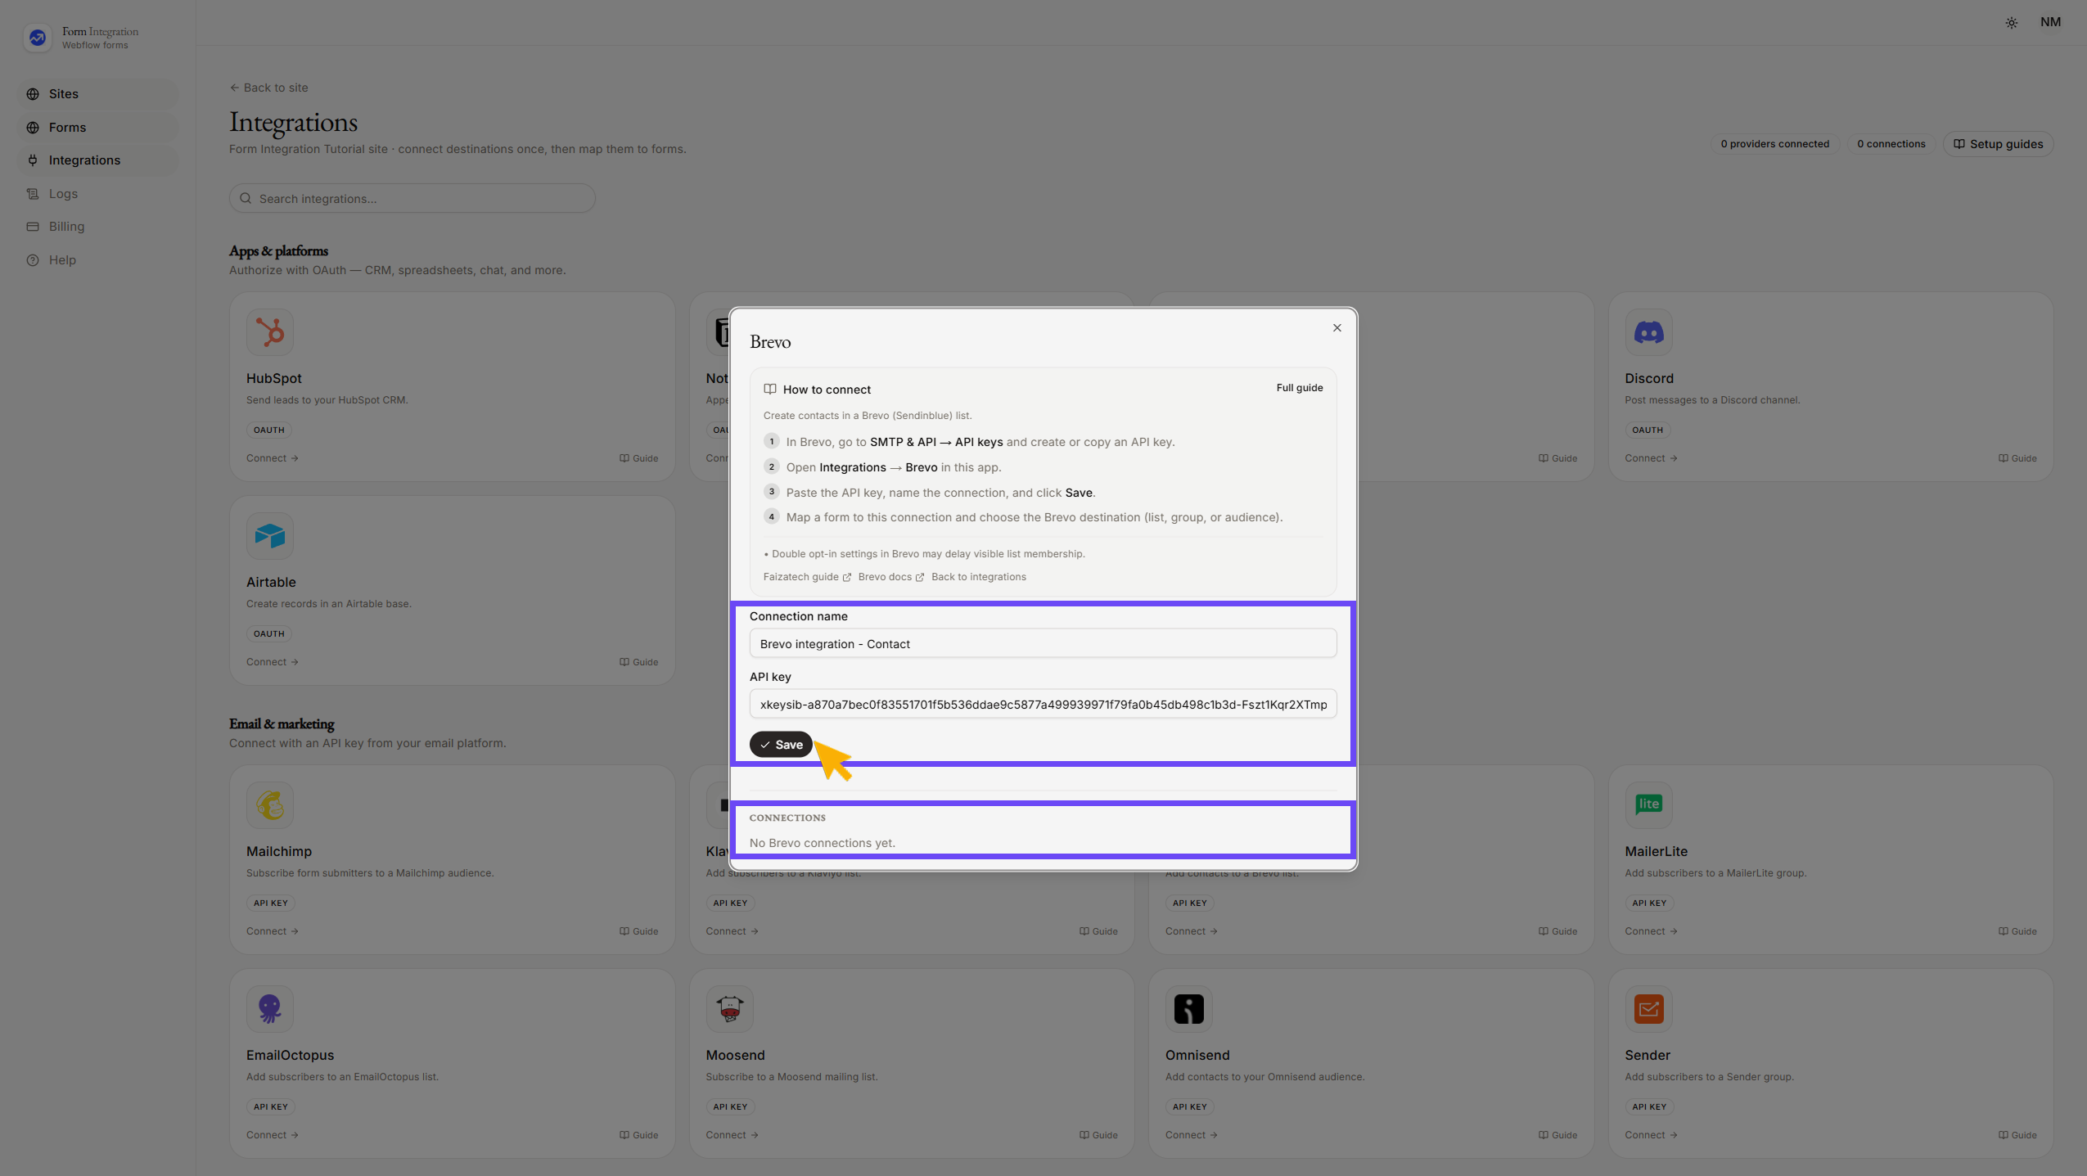The width and height of the screenshot is (2087, 1176).
Task: Open Sites in the sidebar
Action: pyautogui.click(x=98, y=94)
